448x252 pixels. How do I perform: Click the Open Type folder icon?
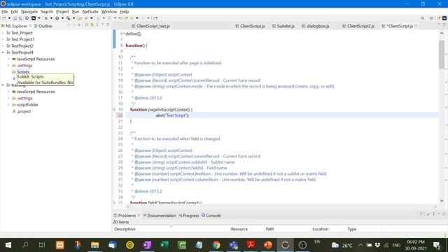pyautogui.click(x=80, y=18)
